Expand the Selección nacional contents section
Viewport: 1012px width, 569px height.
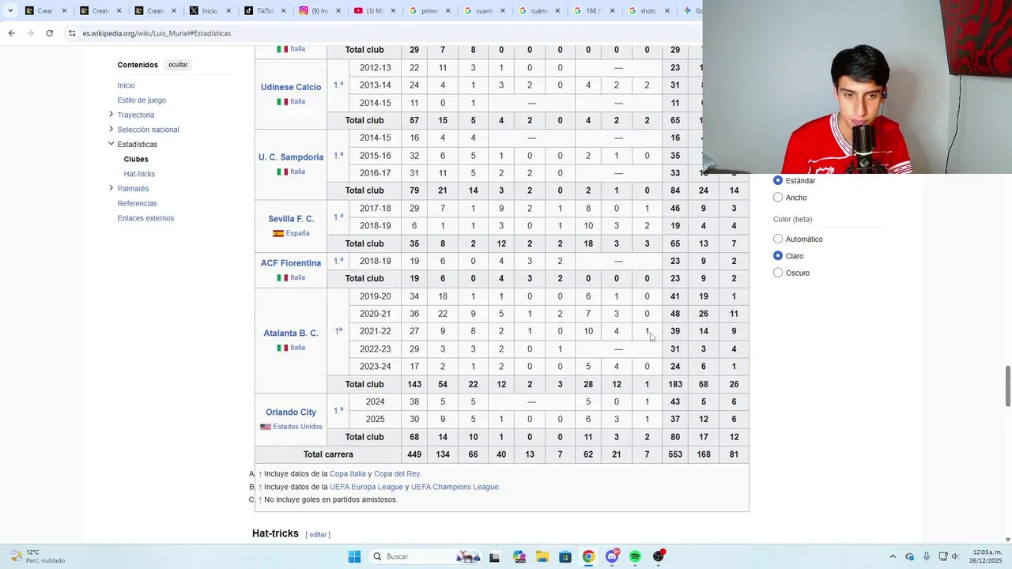111,129
